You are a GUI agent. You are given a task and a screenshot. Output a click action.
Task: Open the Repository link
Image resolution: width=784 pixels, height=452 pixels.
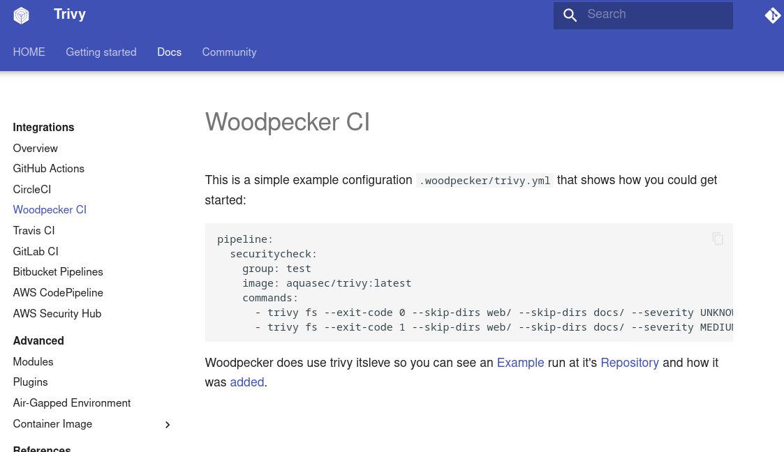tap(630, 363)
